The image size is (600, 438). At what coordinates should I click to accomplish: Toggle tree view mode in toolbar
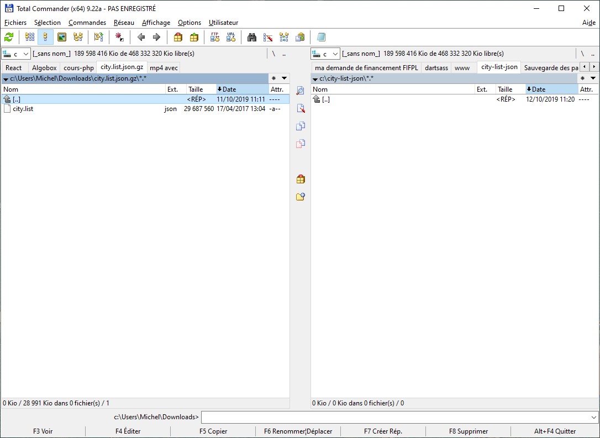[78, 37]
